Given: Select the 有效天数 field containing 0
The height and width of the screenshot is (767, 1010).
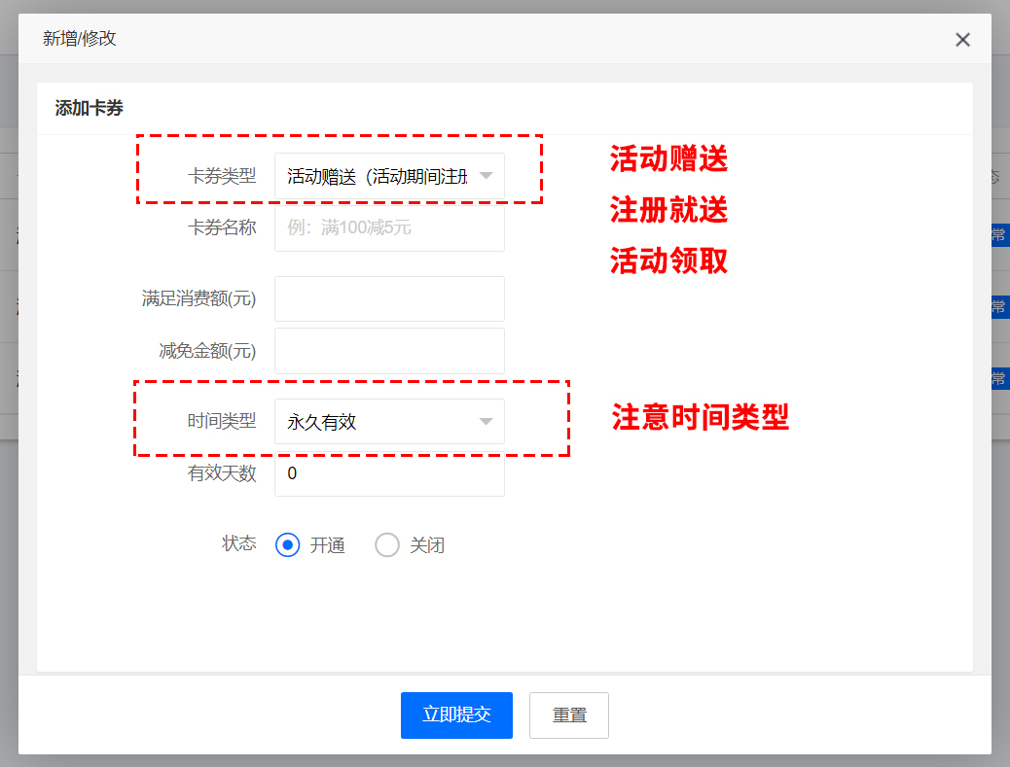Looking at the screenshot, I should coord(389,473).
